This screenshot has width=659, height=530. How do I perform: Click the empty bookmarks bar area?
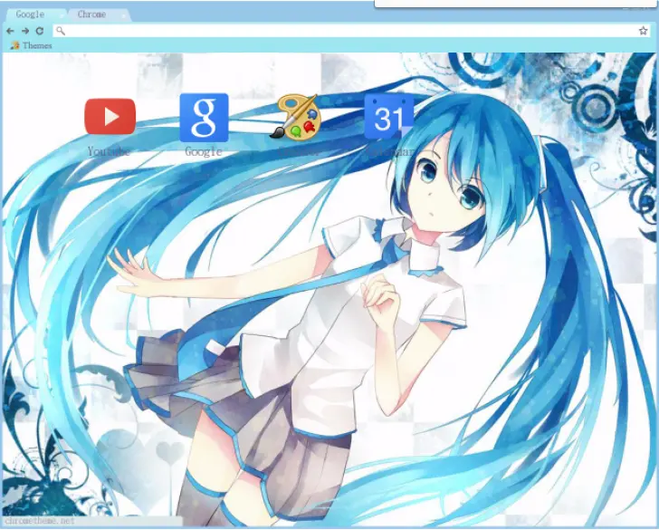(362, 45)
